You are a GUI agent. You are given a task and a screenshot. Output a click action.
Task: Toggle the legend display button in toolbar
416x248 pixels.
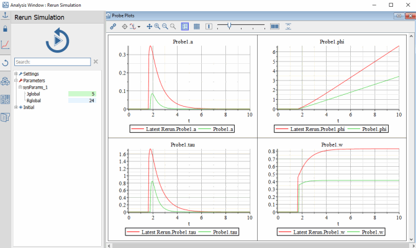pos(185,27)
